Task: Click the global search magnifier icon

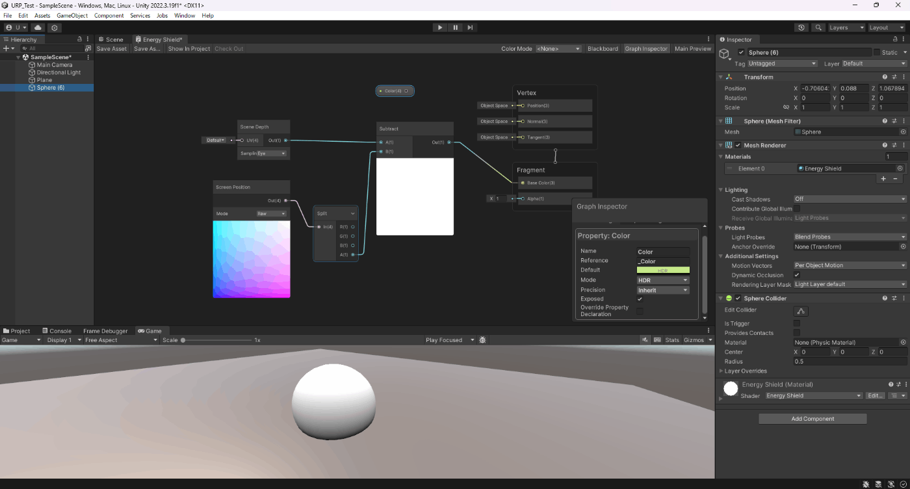Action: [818, 27]
